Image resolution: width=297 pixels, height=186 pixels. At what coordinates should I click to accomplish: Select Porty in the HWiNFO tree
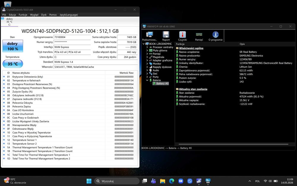pyautogui.click(x=156, y=77)
